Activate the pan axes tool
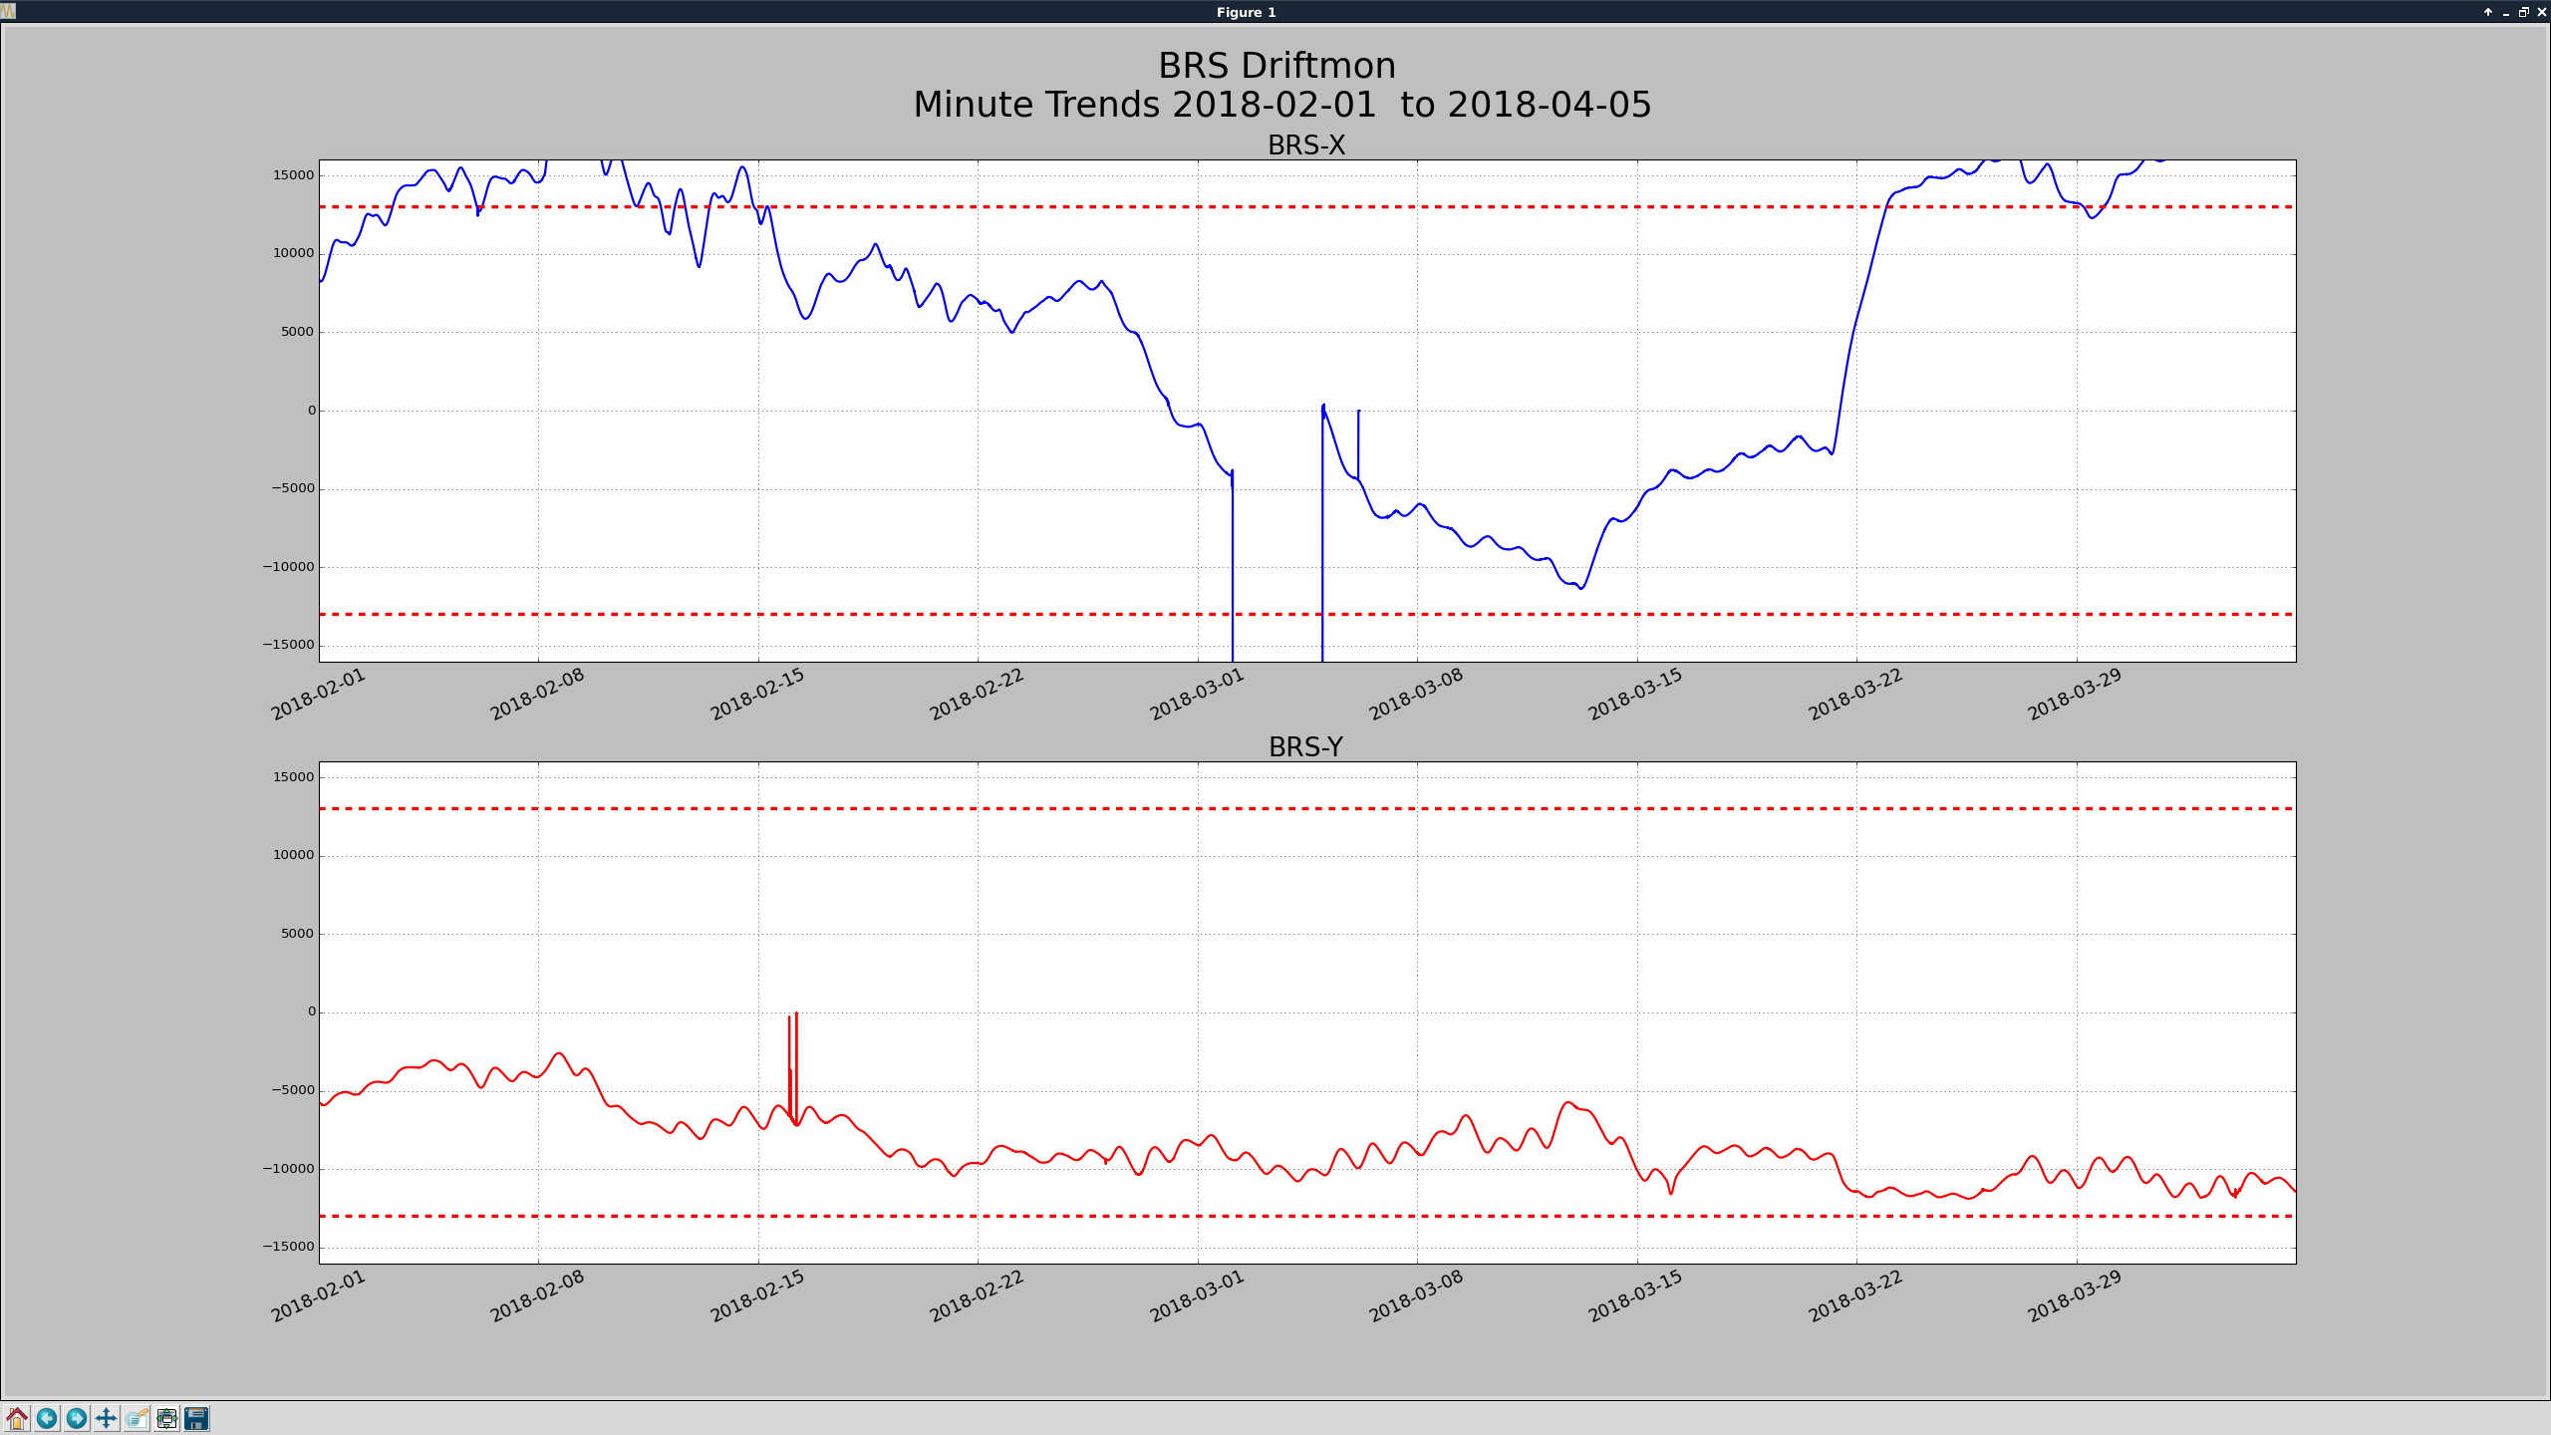The height and width of the screenshot is (1435, 2551). click(107, 1418)
